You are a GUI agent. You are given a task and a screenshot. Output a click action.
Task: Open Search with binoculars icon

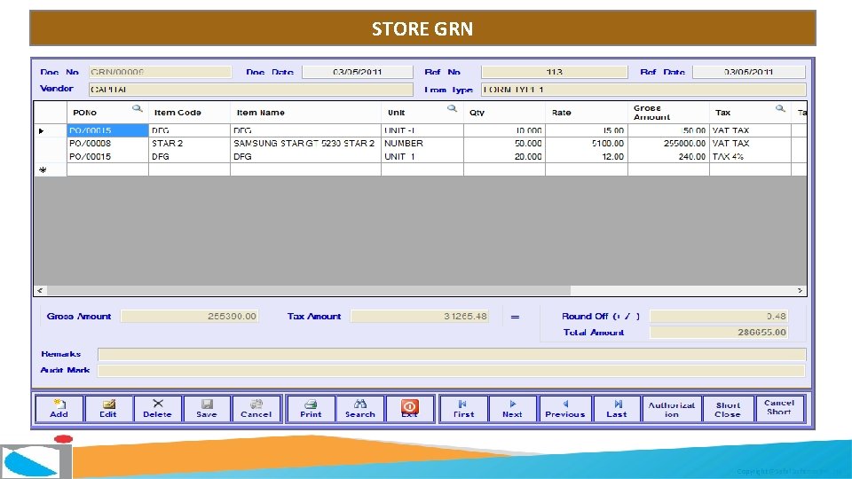point(360,409)
